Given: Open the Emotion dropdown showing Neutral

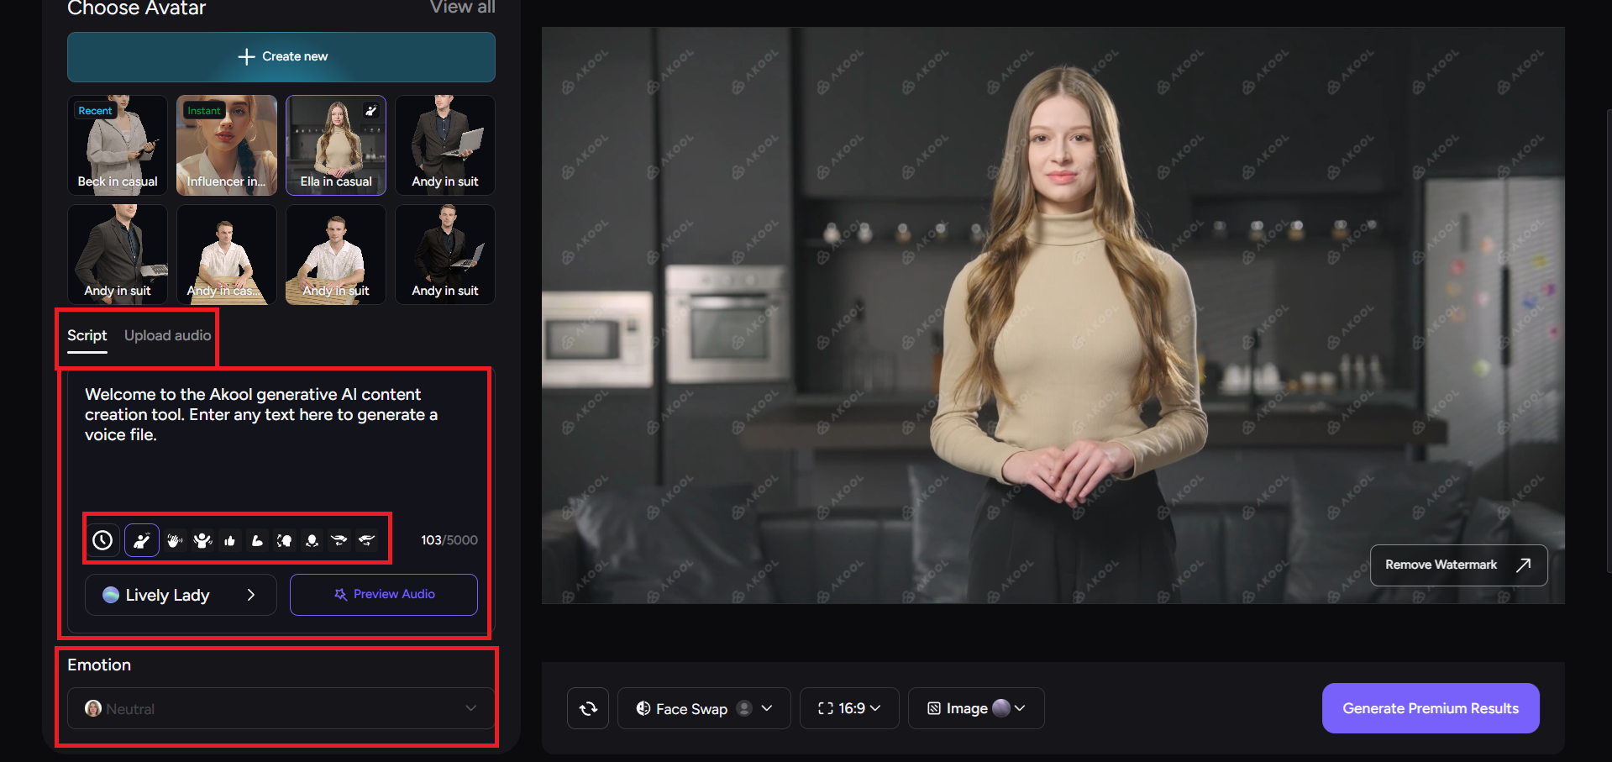Looking at the screenshot, I should tap(279, 708).
